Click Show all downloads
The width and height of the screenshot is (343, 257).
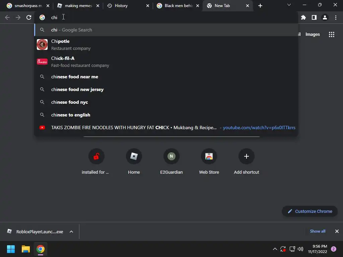tap(318, 231)
